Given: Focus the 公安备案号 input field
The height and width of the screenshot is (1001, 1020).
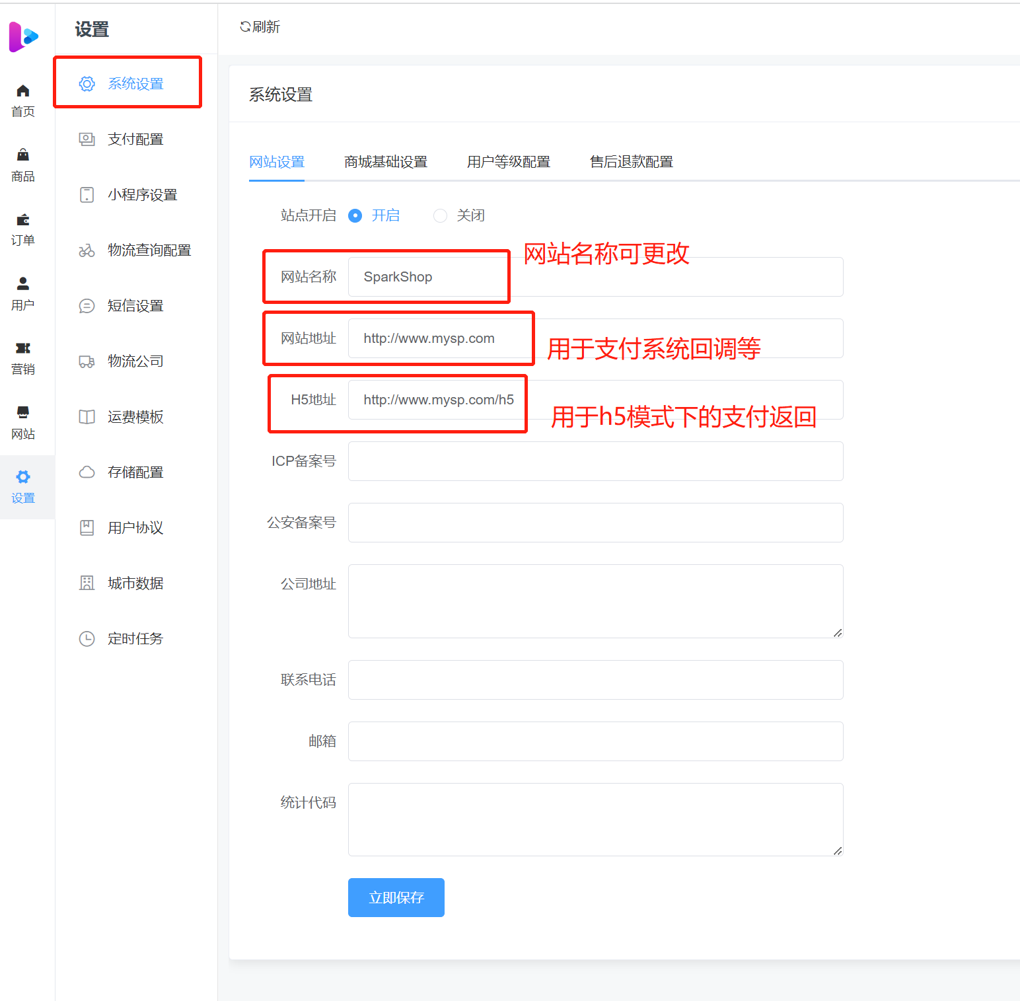Looking at the screenshot, I should [x=596, y=523].
